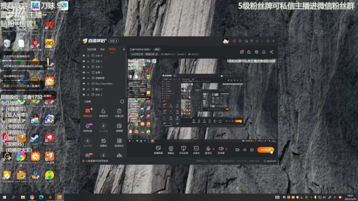Screen dimensions: 358x201
Task: Expand speaker options arrow
Action: pos(226,149)
